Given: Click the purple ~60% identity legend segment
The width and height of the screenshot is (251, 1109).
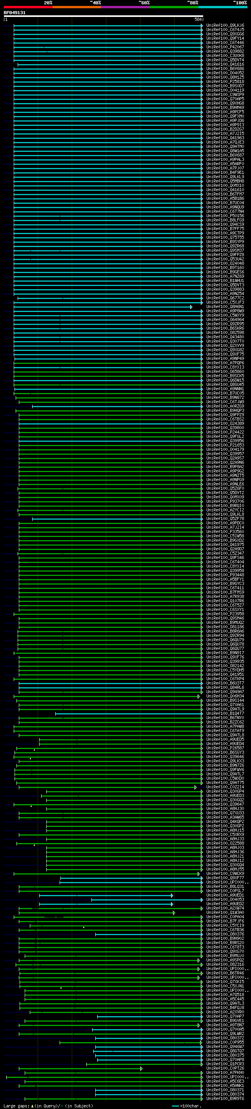Looking at the screenshot, I should (x=126, y=7).
